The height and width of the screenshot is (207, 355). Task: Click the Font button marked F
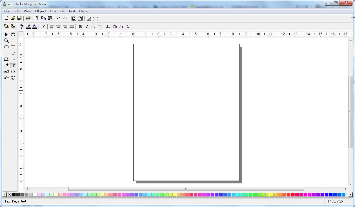coord(43,26)
